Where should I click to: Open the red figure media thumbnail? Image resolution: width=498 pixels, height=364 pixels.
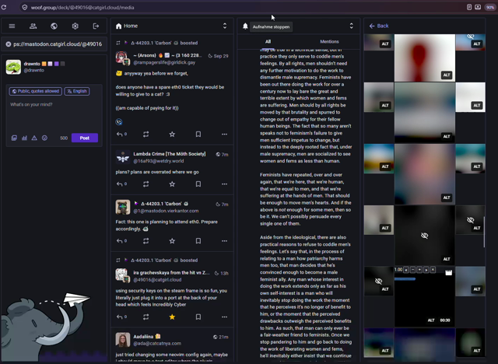pyautogui.click(x=425, y=58)
